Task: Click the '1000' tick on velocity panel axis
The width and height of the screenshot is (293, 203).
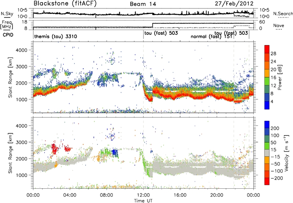Action: [21, 175]
